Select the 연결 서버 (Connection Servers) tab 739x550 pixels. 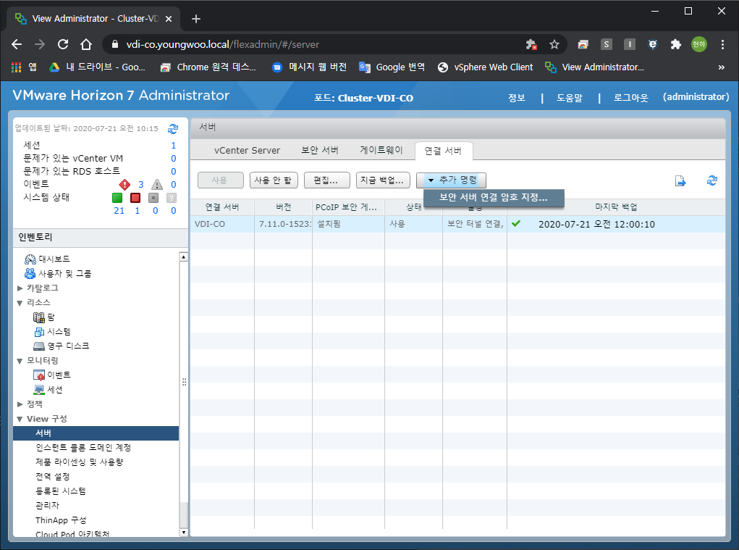pos(444,151)
